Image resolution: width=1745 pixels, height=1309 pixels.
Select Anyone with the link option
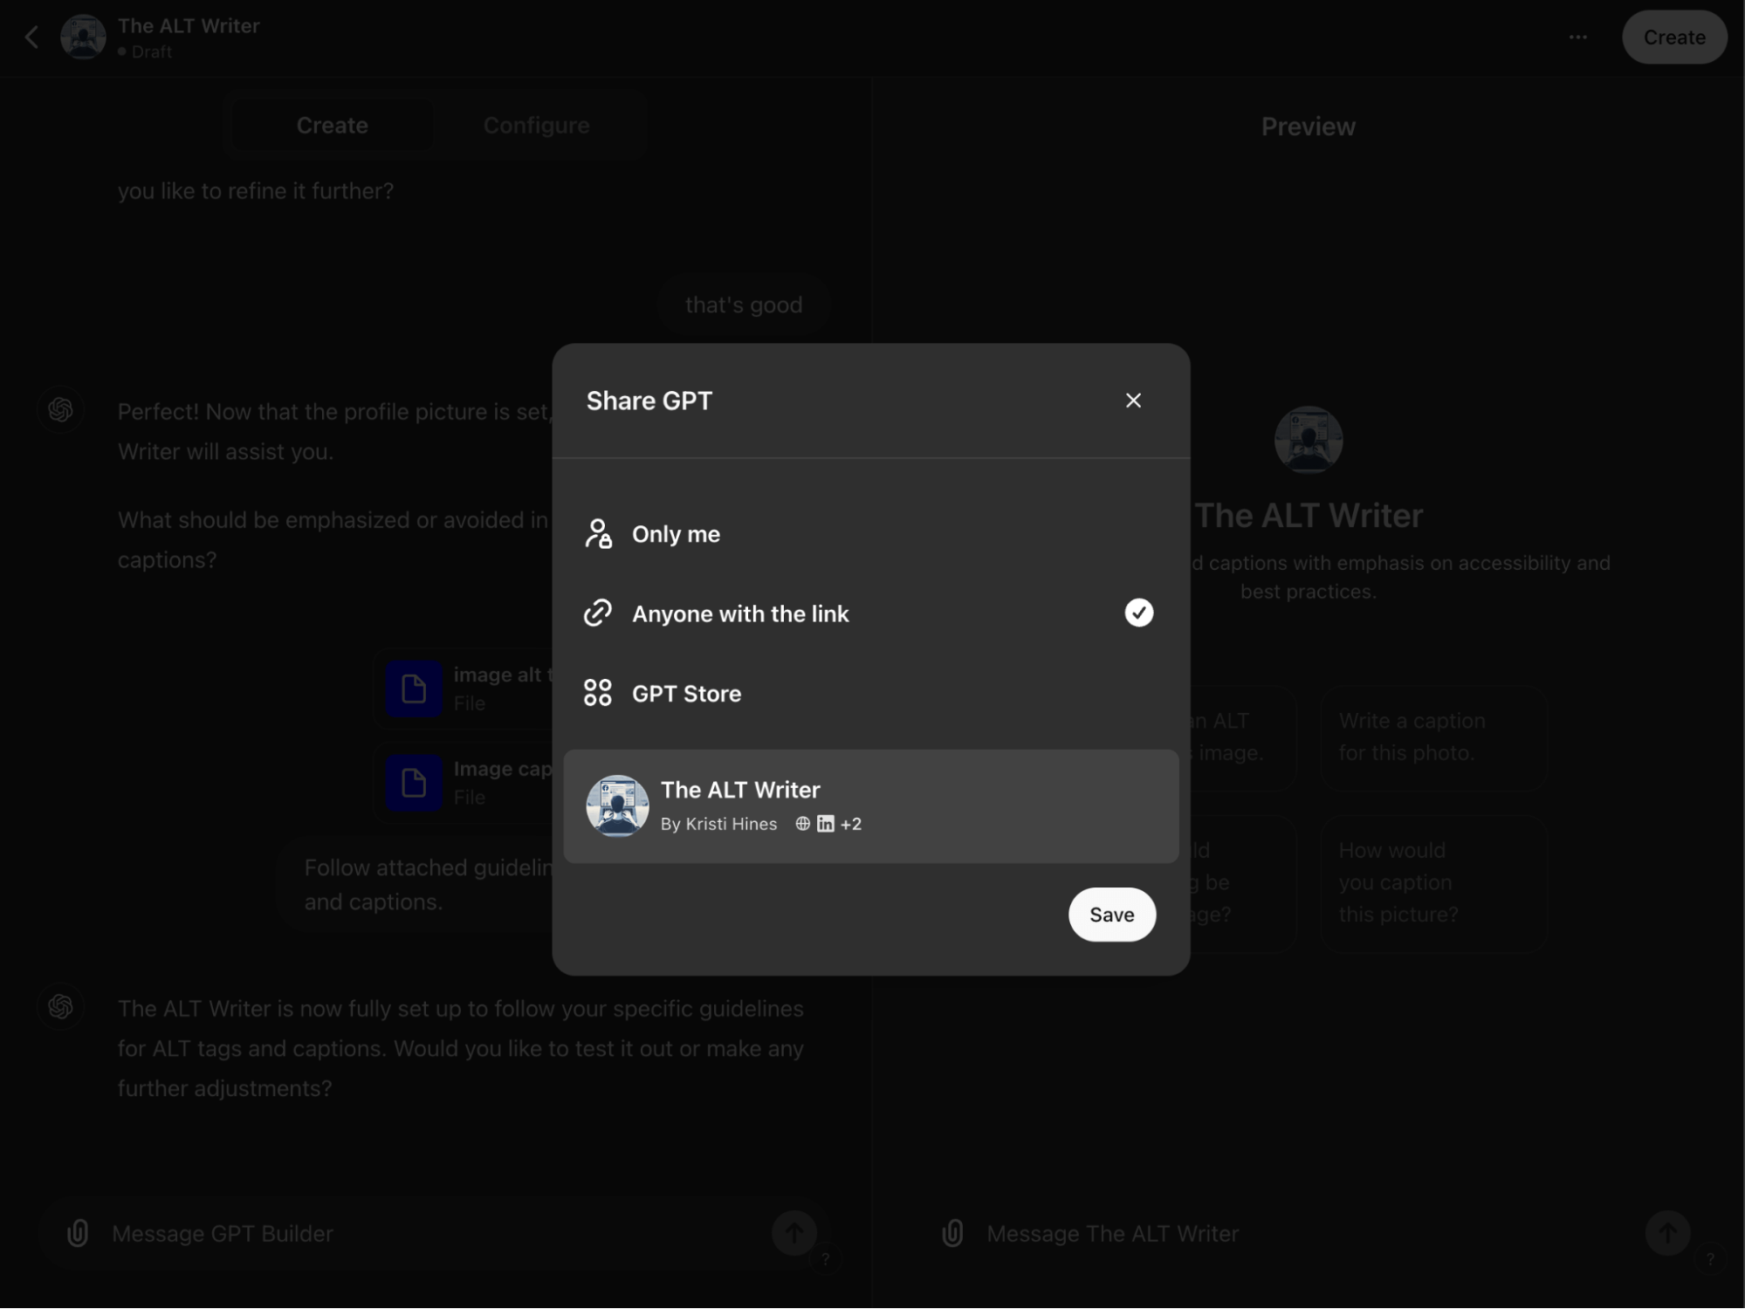pyautogui.click(x=870, y=613)
